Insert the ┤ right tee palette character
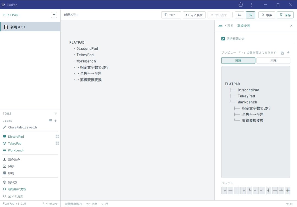 tap(269, 190)
